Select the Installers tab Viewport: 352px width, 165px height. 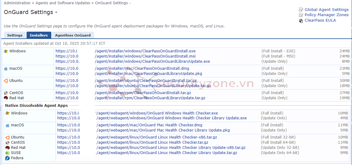[x=39, y=35]
